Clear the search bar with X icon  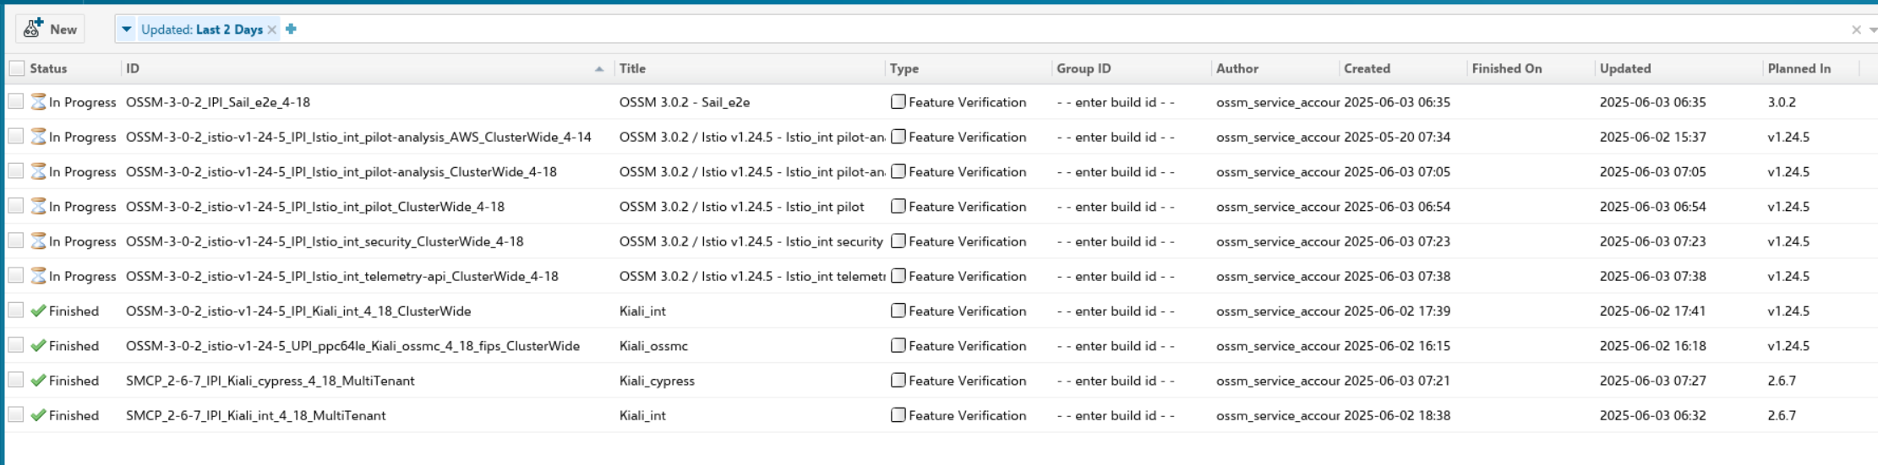coord(1856,30)
